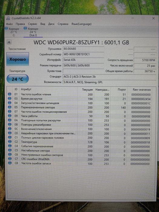Click status icon for attribute 09
Viewport: 159px width, 212px height.
(10, 116)
